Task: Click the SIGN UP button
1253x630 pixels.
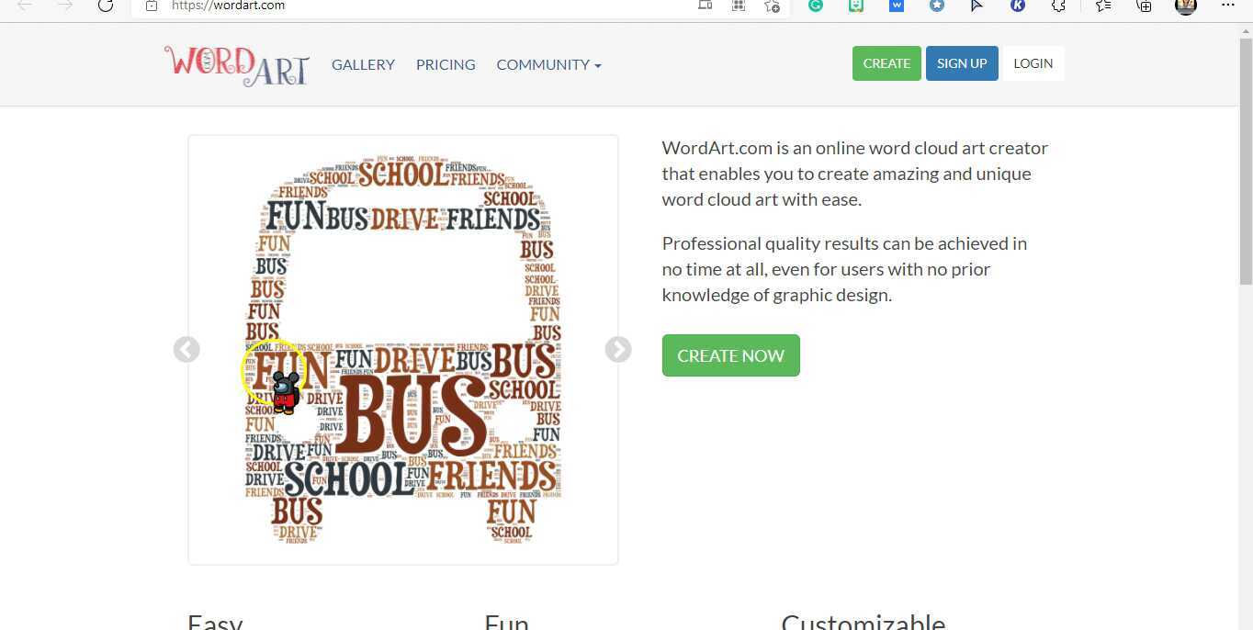Action: (x=962, y=63)
